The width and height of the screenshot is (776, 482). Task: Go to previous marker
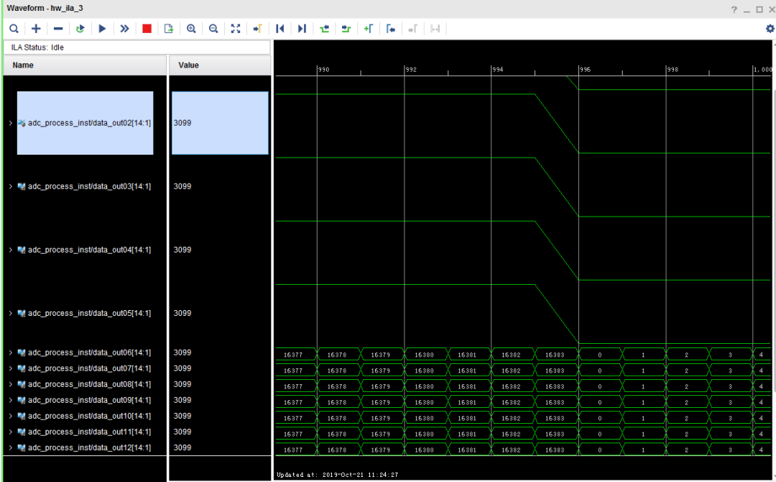click(x=390, y=29)
